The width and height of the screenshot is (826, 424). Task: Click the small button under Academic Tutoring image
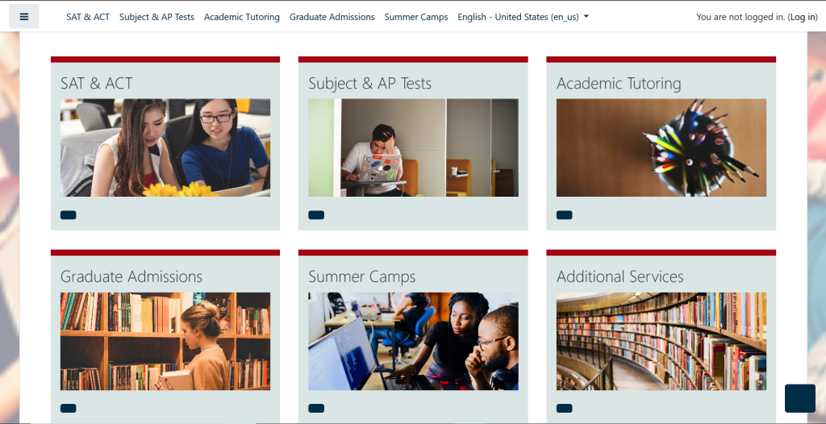click(565, 215)
